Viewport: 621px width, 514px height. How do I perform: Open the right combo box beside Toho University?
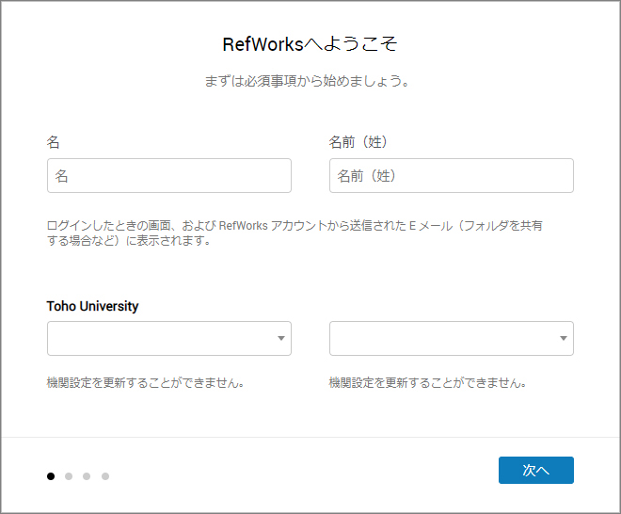click(x=452, y=339)
